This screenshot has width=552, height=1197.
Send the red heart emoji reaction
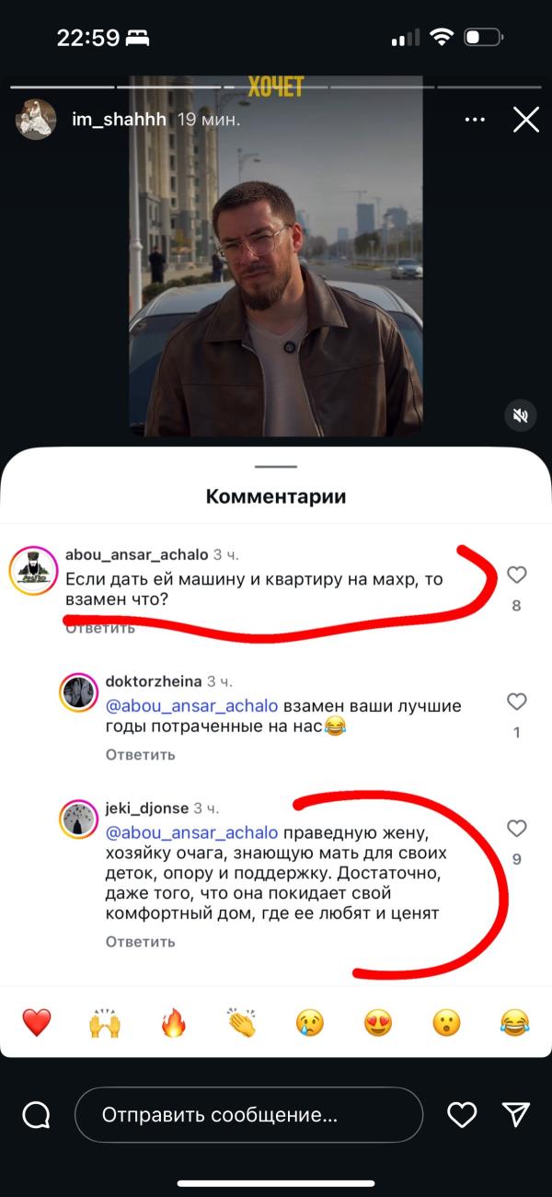click(x=37, y=1022)
